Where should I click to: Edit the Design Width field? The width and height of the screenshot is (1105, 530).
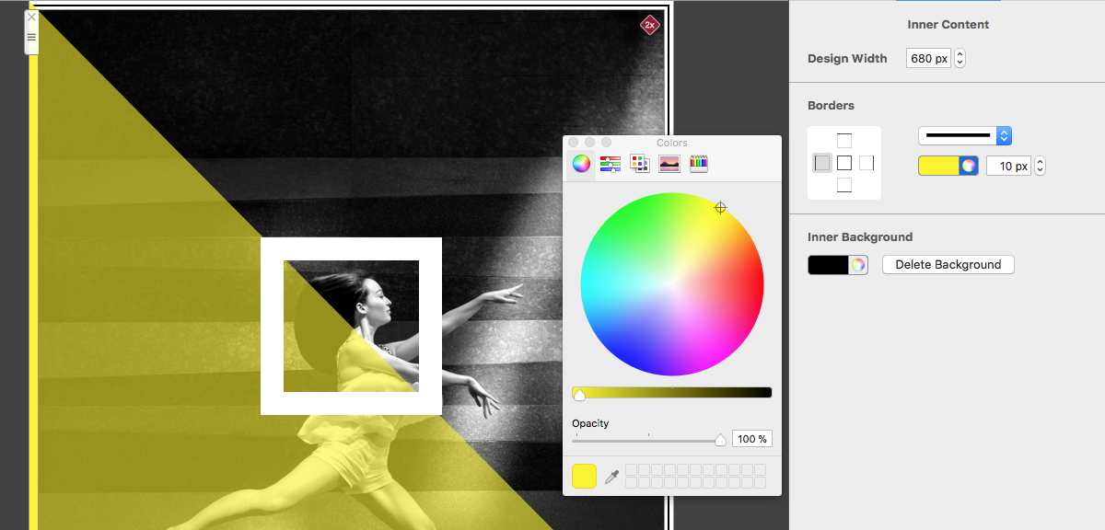(928, 58)
